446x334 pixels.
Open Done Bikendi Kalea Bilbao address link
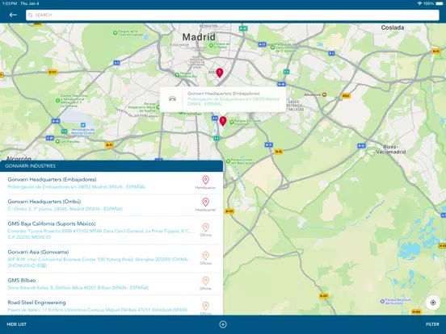tap(78, 288)
